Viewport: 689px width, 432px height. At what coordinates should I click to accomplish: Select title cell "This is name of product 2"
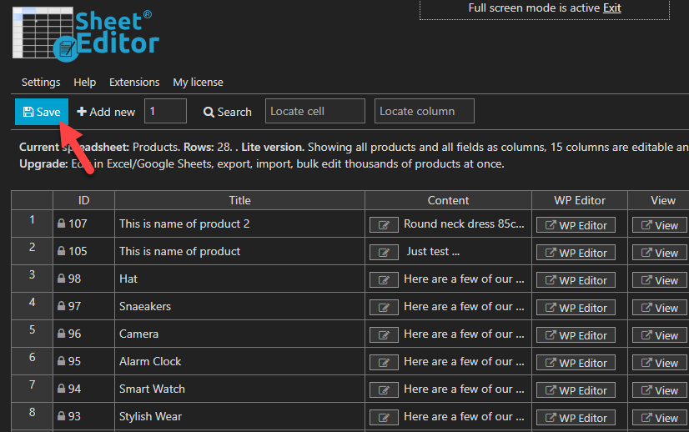coord(239,224)
